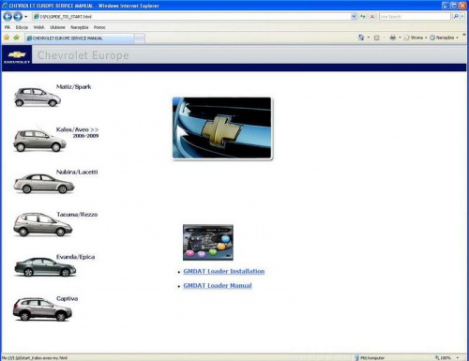Screen dimensions: 469x361
Task: Click the Chevrolet Europe header title
Action: tap(83, 55)
